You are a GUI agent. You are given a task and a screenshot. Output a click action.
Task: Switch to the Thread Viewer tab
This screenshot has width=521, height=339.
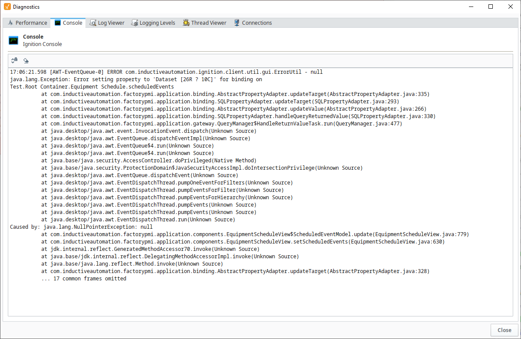coord(205,23)
